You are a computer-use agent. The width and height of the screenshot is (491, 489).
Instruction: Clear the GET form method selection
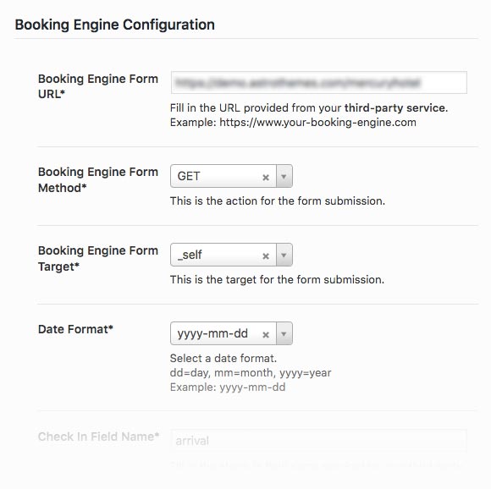[x=266, y=178]
